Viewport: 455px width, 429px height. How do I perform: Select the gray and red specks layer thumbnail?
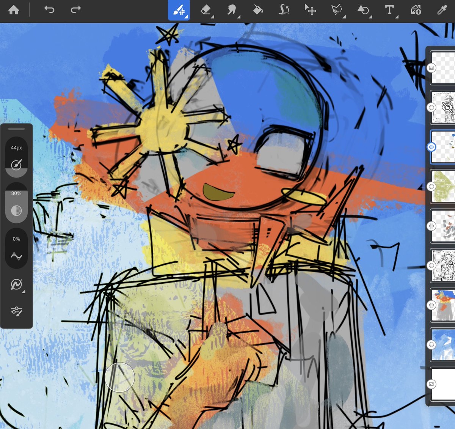coord(442,226)
